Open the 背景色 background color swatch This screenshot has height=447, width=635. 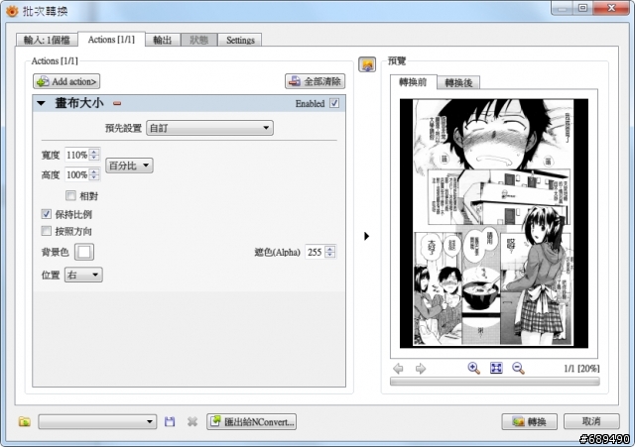(83, 252)
